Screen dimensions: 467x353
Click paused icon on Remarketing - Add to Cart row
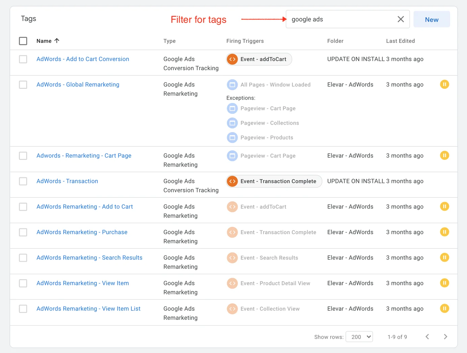[444, 206]
